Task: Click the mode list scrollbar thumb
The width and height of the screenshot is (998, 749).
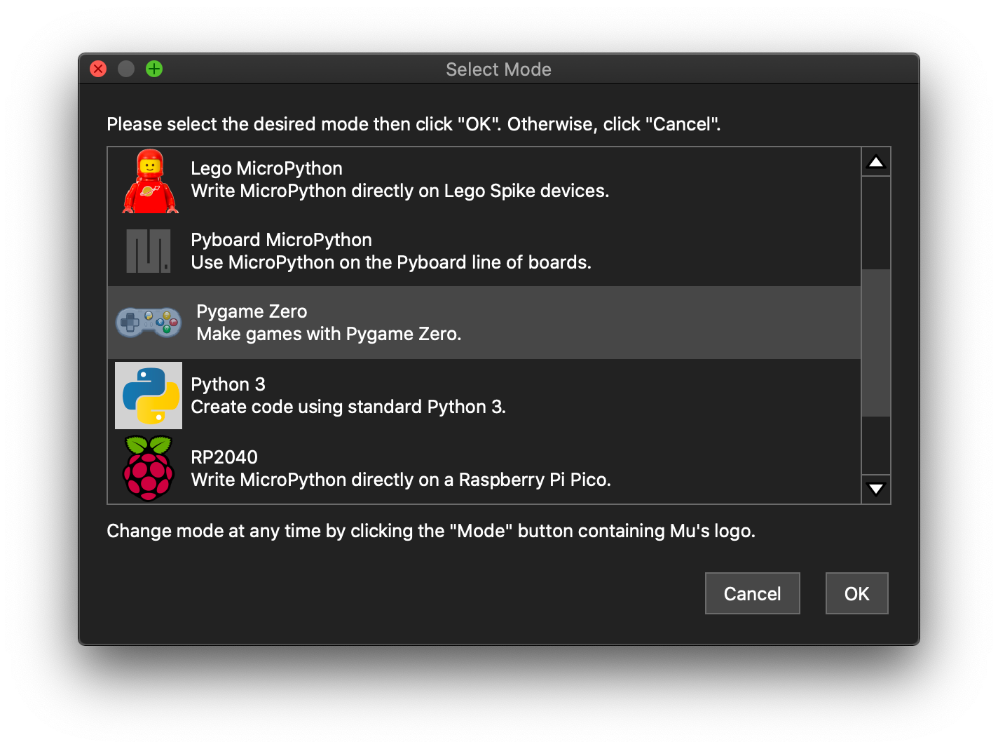Action: pyautogui.click(x=875, y=343)
